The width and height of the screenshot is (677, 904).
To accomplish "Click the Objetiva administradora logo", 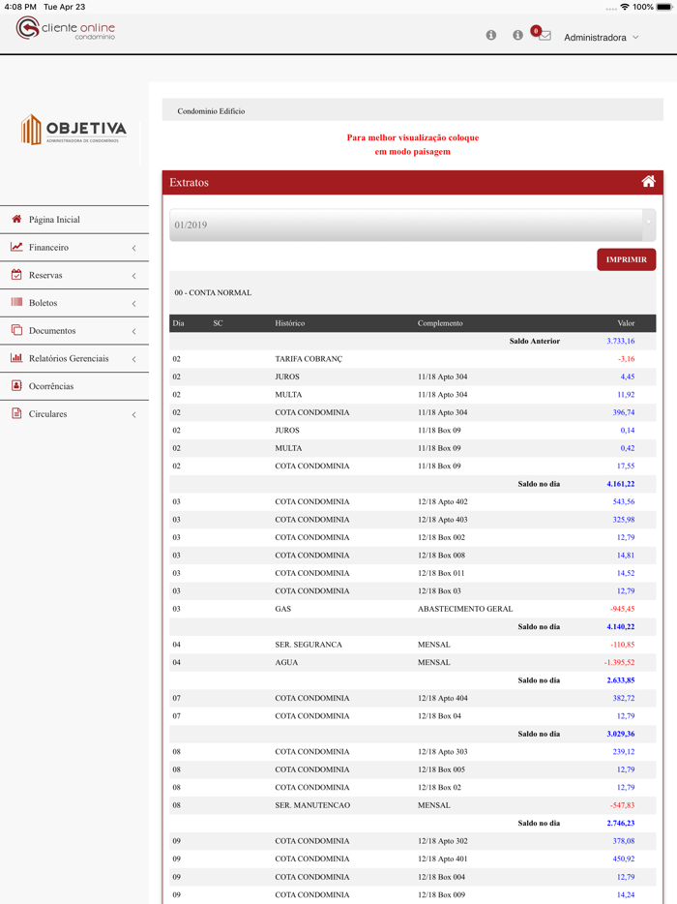I will [x=74, y=129].
